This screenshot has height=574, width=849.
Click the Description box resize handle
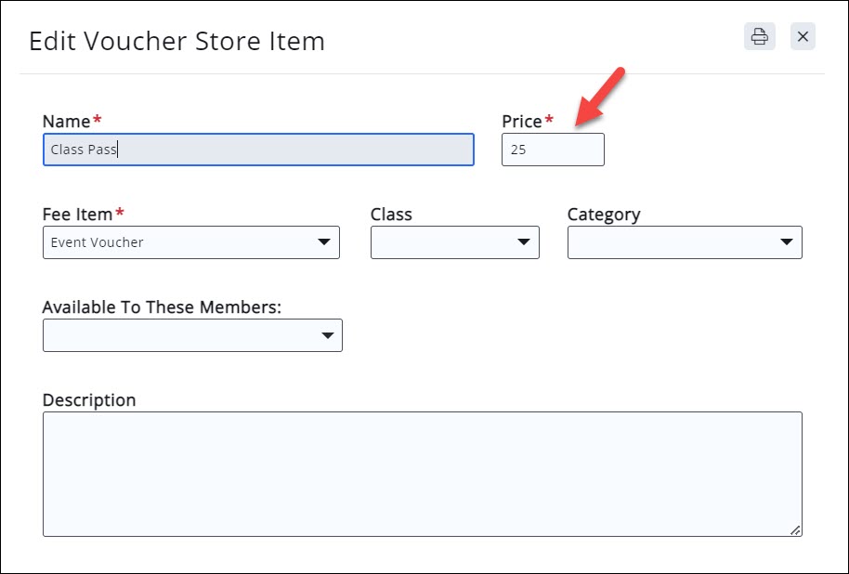[795, 529]
